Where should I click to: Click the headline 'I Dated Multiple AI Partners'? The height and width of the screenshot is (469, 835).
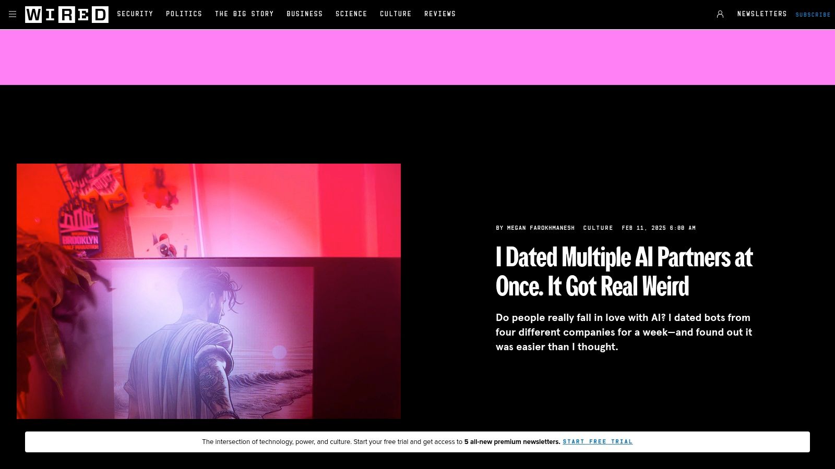tap(624, 271)
